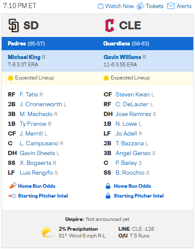Click the Alerts envelope icon
Viewport: 195px width, 249px height.
[x=171, y=6]
